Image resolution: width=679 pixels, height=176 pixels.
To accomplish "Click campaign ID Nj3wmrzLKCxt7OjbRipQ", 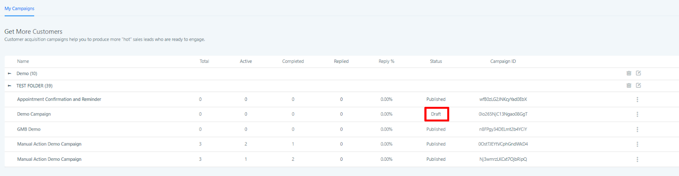I will point(503,159).
